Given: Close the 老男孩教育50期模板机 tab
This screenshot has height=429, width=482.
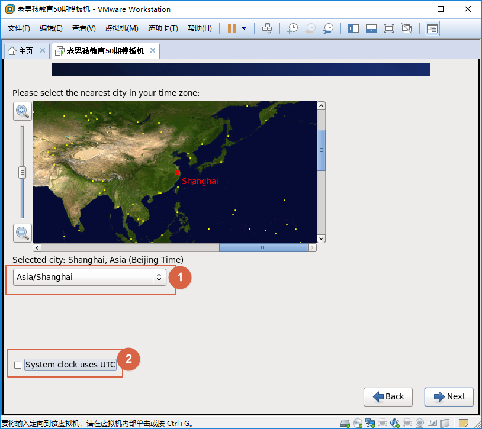Looking at the screenshot, I should pos(153,51).
